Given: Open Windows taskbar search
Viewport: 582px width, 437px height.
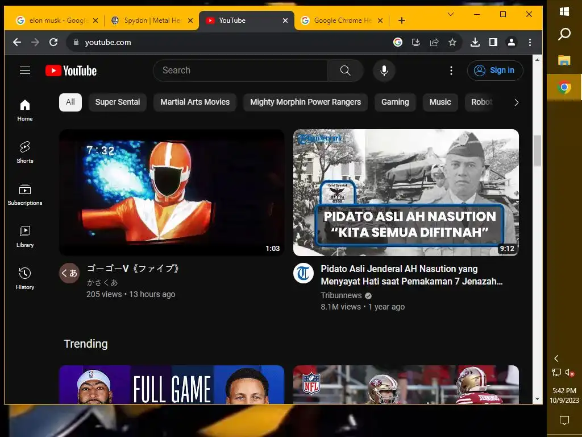Looking at the screenshot, I should click(564, 34).
